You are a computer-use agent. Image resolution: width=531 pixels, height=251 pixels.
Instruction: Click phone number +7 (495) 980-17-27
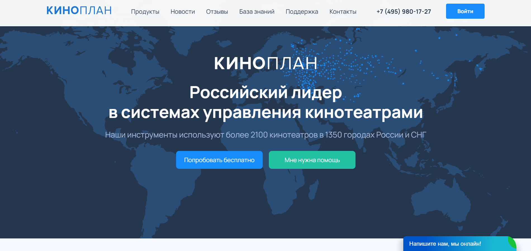click(404, 11)
